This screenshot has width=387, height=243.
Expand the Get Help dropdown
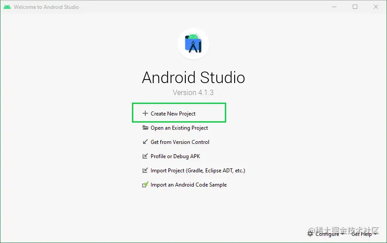click(x=364, y=234)
